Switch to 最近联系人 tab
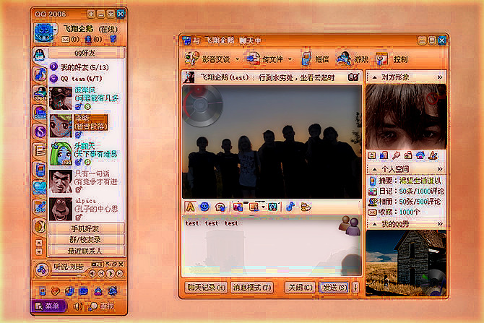This screenshot has height=323, width=484. click(x=86, y=251)
